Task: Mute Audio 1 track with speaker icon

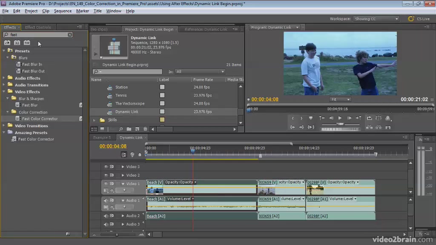Action: coord(106,200)
